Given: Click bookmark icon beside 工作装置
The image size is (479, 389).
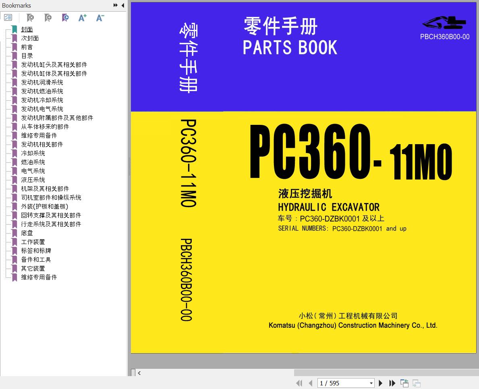Looking at the screenshot, I should pos(15,242).
